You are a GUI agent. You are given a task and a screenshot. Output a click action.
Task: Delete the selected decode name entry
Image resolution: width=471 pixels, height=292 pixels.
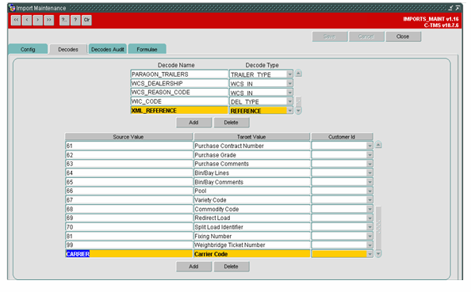point(231,123)
